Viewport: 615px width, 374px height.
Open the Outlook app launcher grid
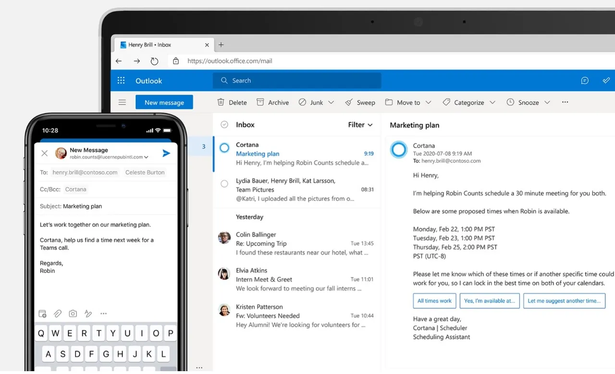pos(121,81)
